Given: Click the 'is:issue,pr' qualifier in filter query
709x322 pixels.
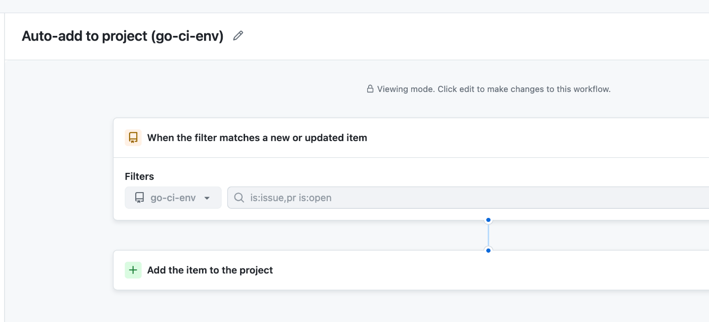Looking at the screenshot, I should [x=273, y=198].
